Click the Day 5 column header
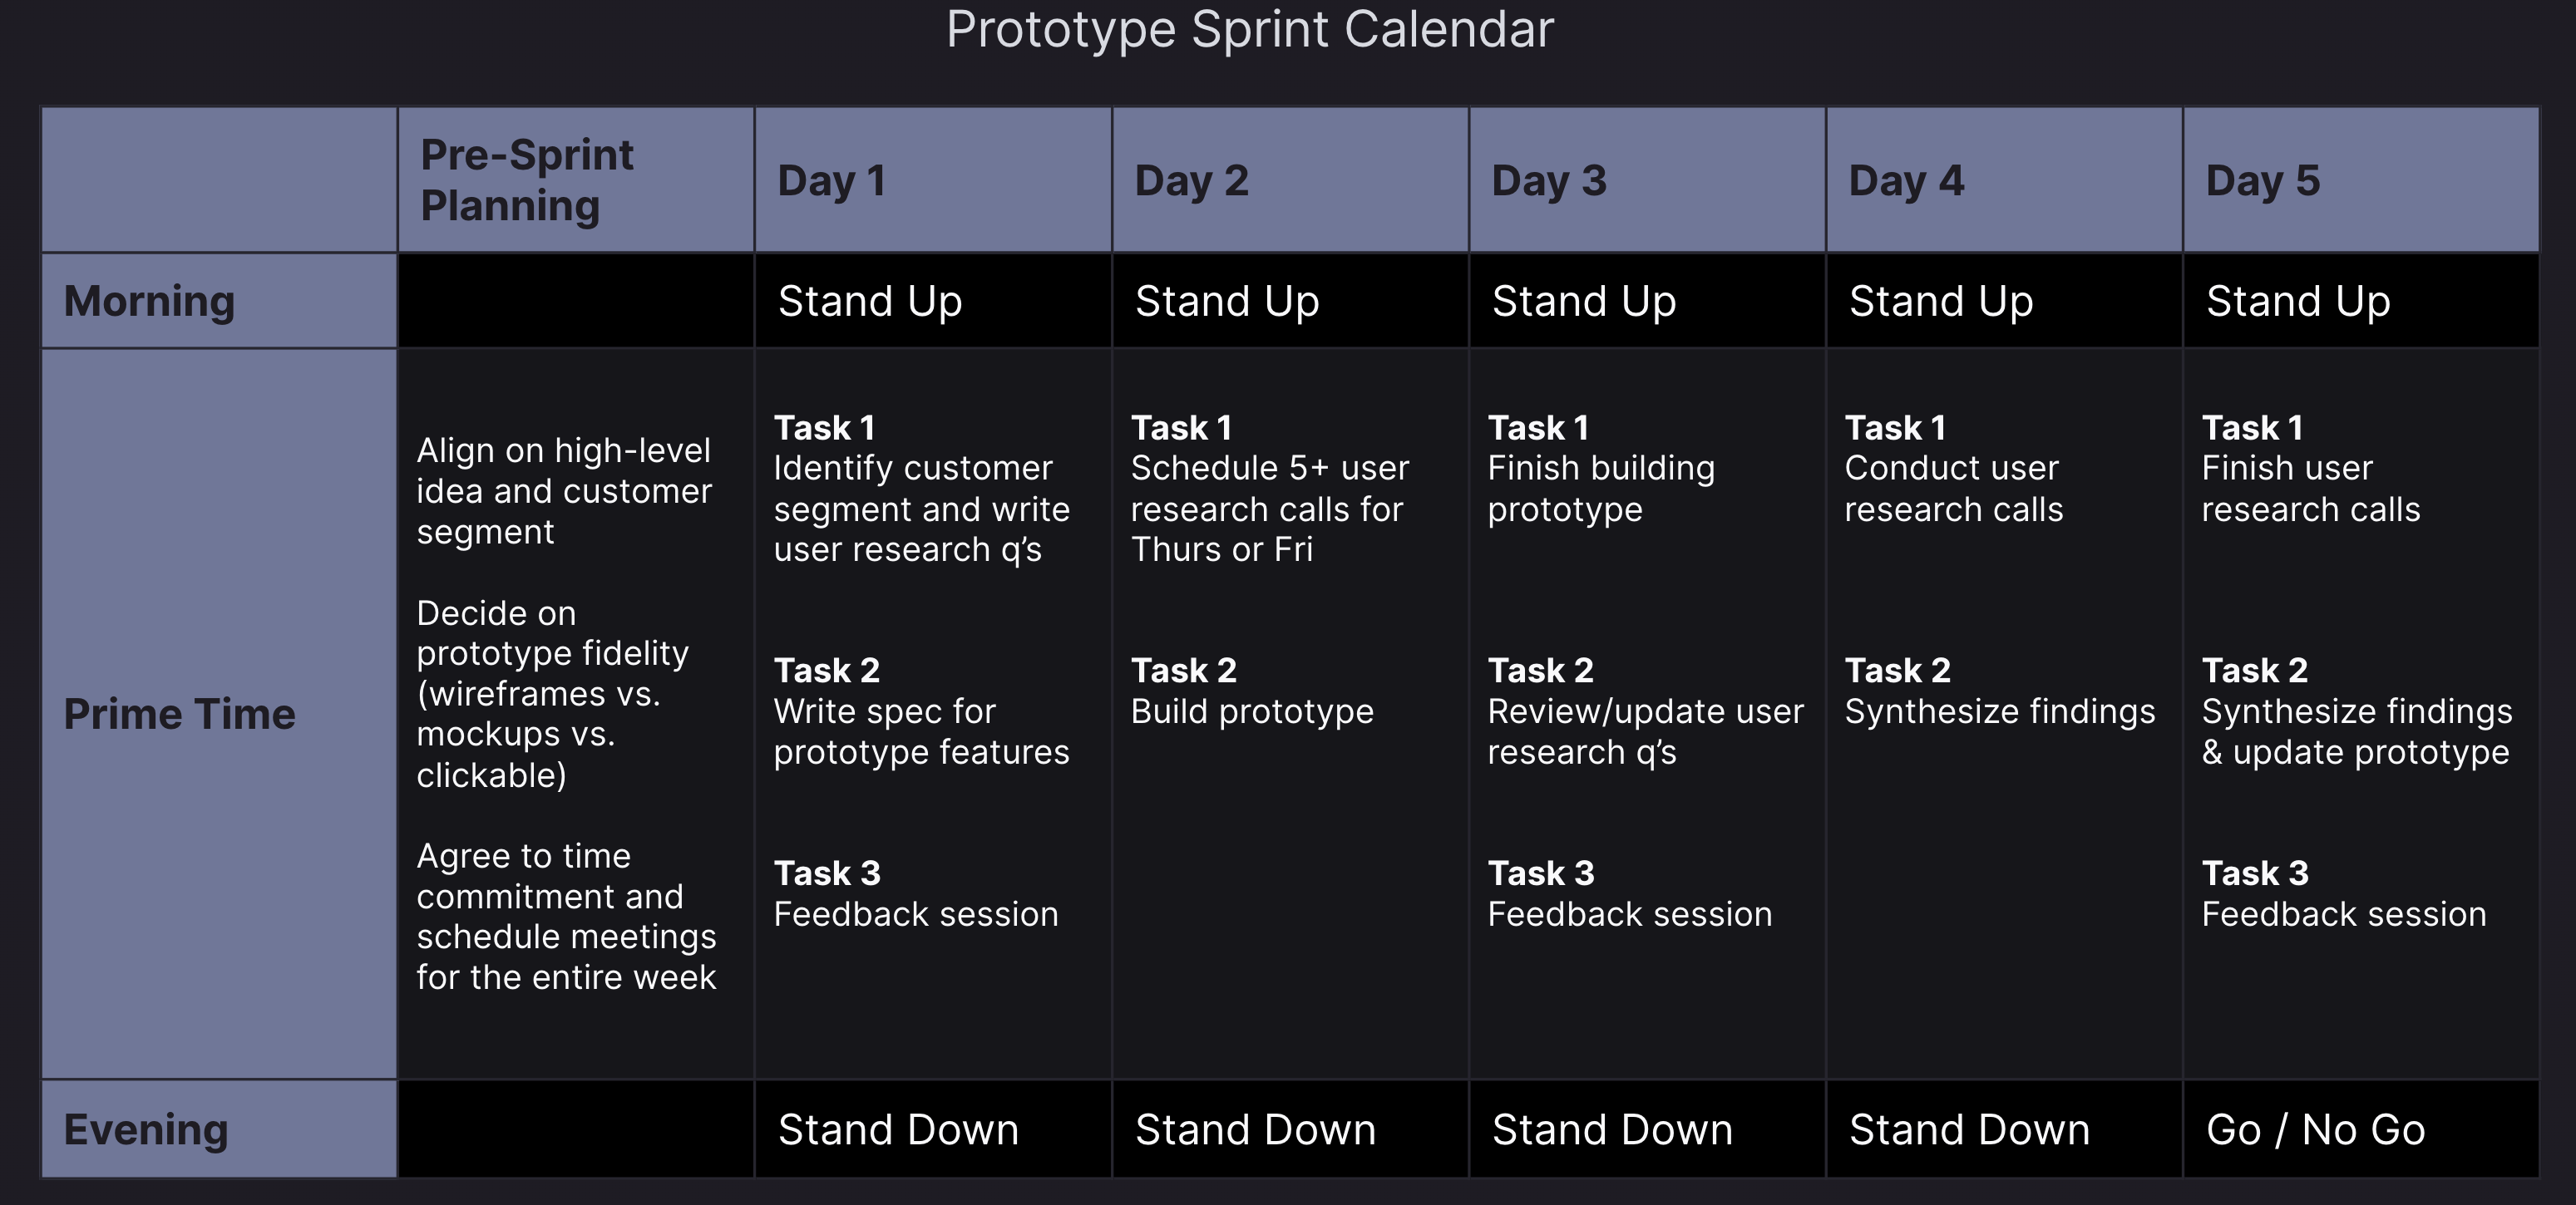The width and height of the screenshot is (2576, 1205). [x=2262, y=181]
